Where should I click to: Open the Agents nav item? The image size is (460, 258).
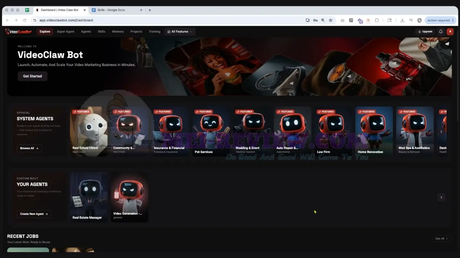click(x=86, y=31)
